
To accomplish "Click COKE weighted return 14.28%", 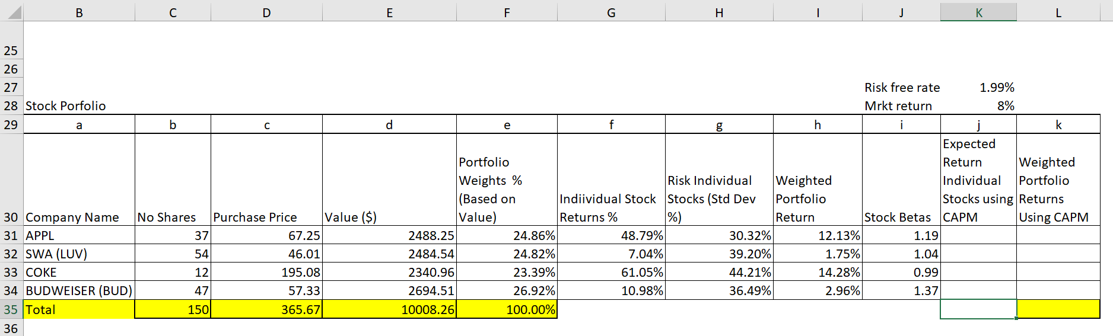I will [x=818, y=272].
